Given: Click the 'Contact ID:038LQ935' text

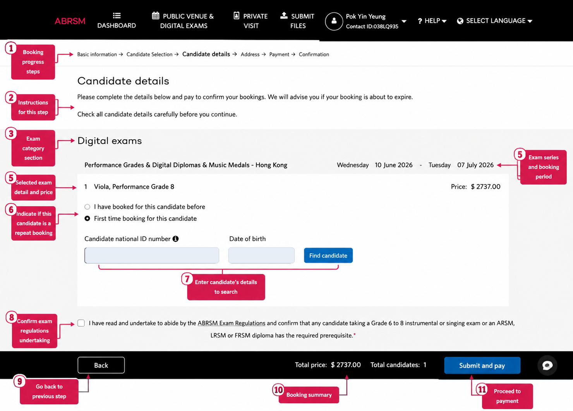Looking at the screenshot, I should tap(372, 26).
